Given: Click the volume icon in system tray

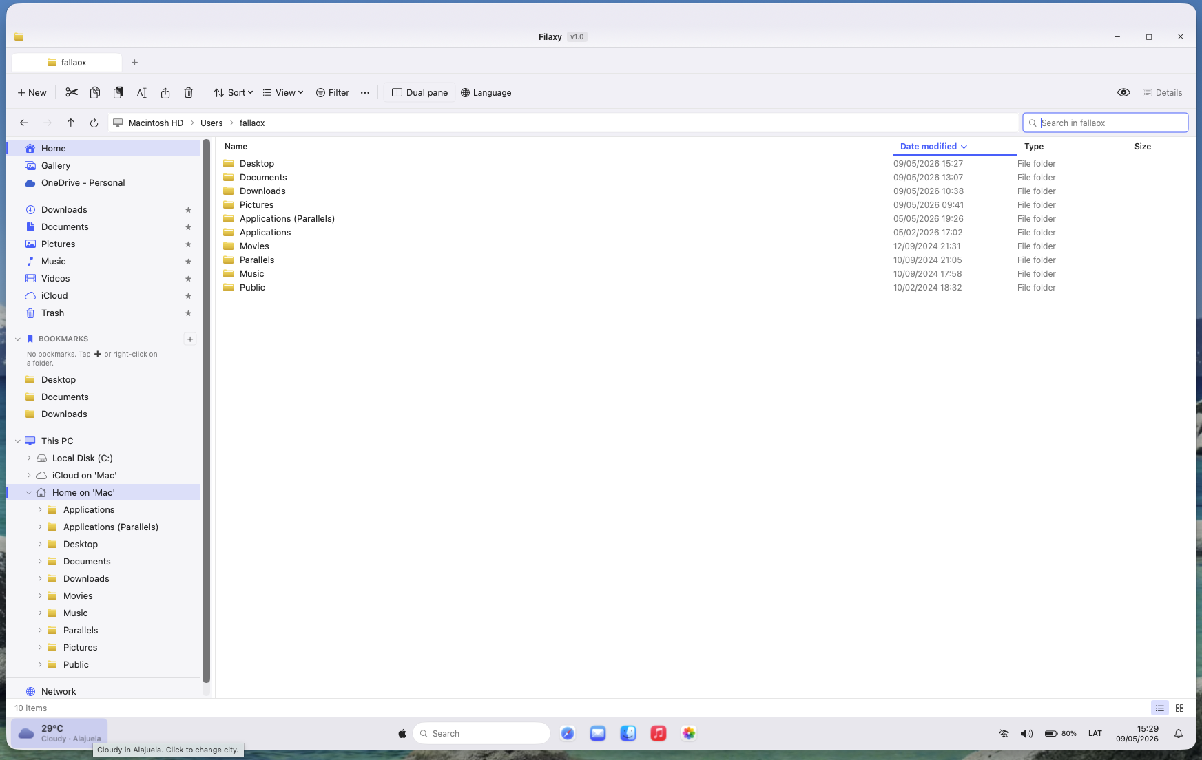Looking at the screenshot, I should pos(1026,733).
